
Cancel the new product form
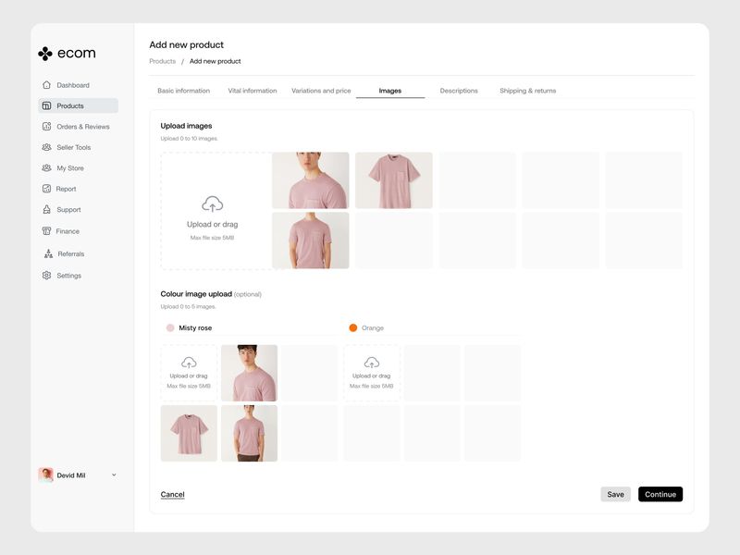click(x=171, y=494)
